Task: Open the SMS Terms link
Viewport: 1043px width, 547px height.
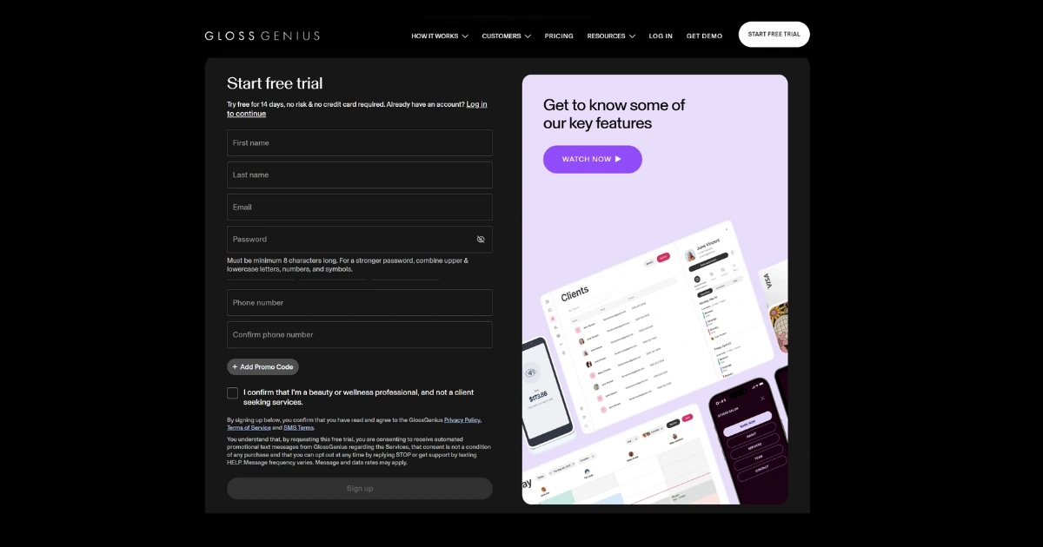Action: (x=299, y=428)
